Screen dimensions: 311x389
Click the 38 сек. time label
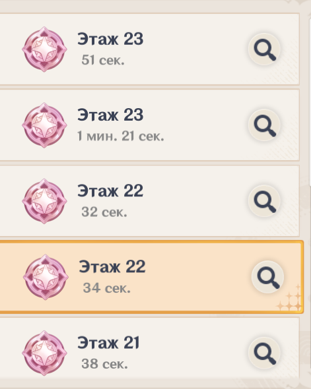pyautogui.click(x=104, y=364)
